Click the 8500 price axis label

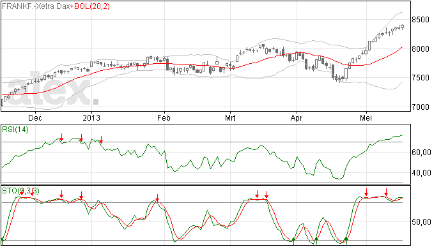421,20
